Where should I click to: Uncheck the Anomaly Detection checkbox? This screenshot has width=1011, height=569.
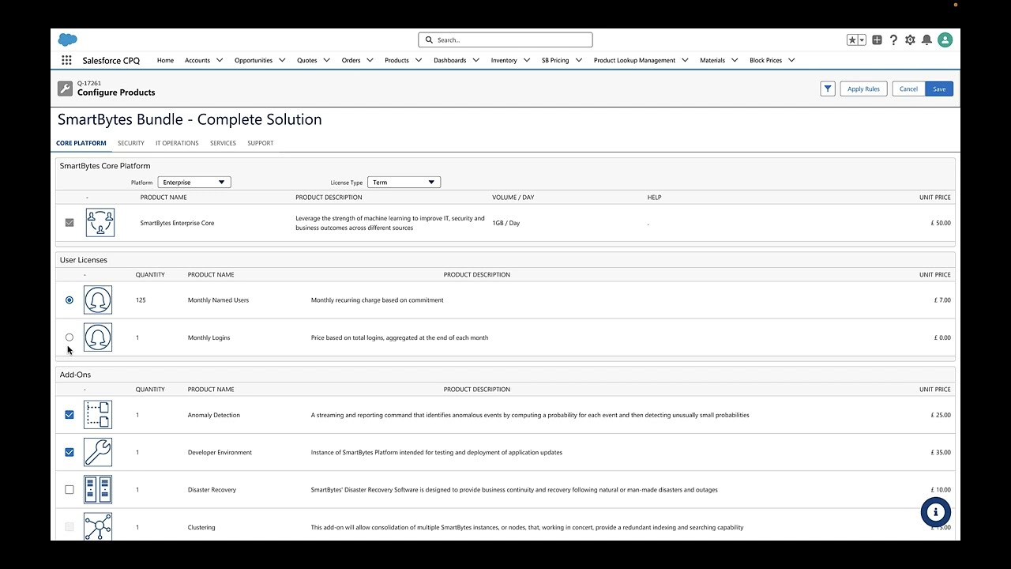click(70, 415)
